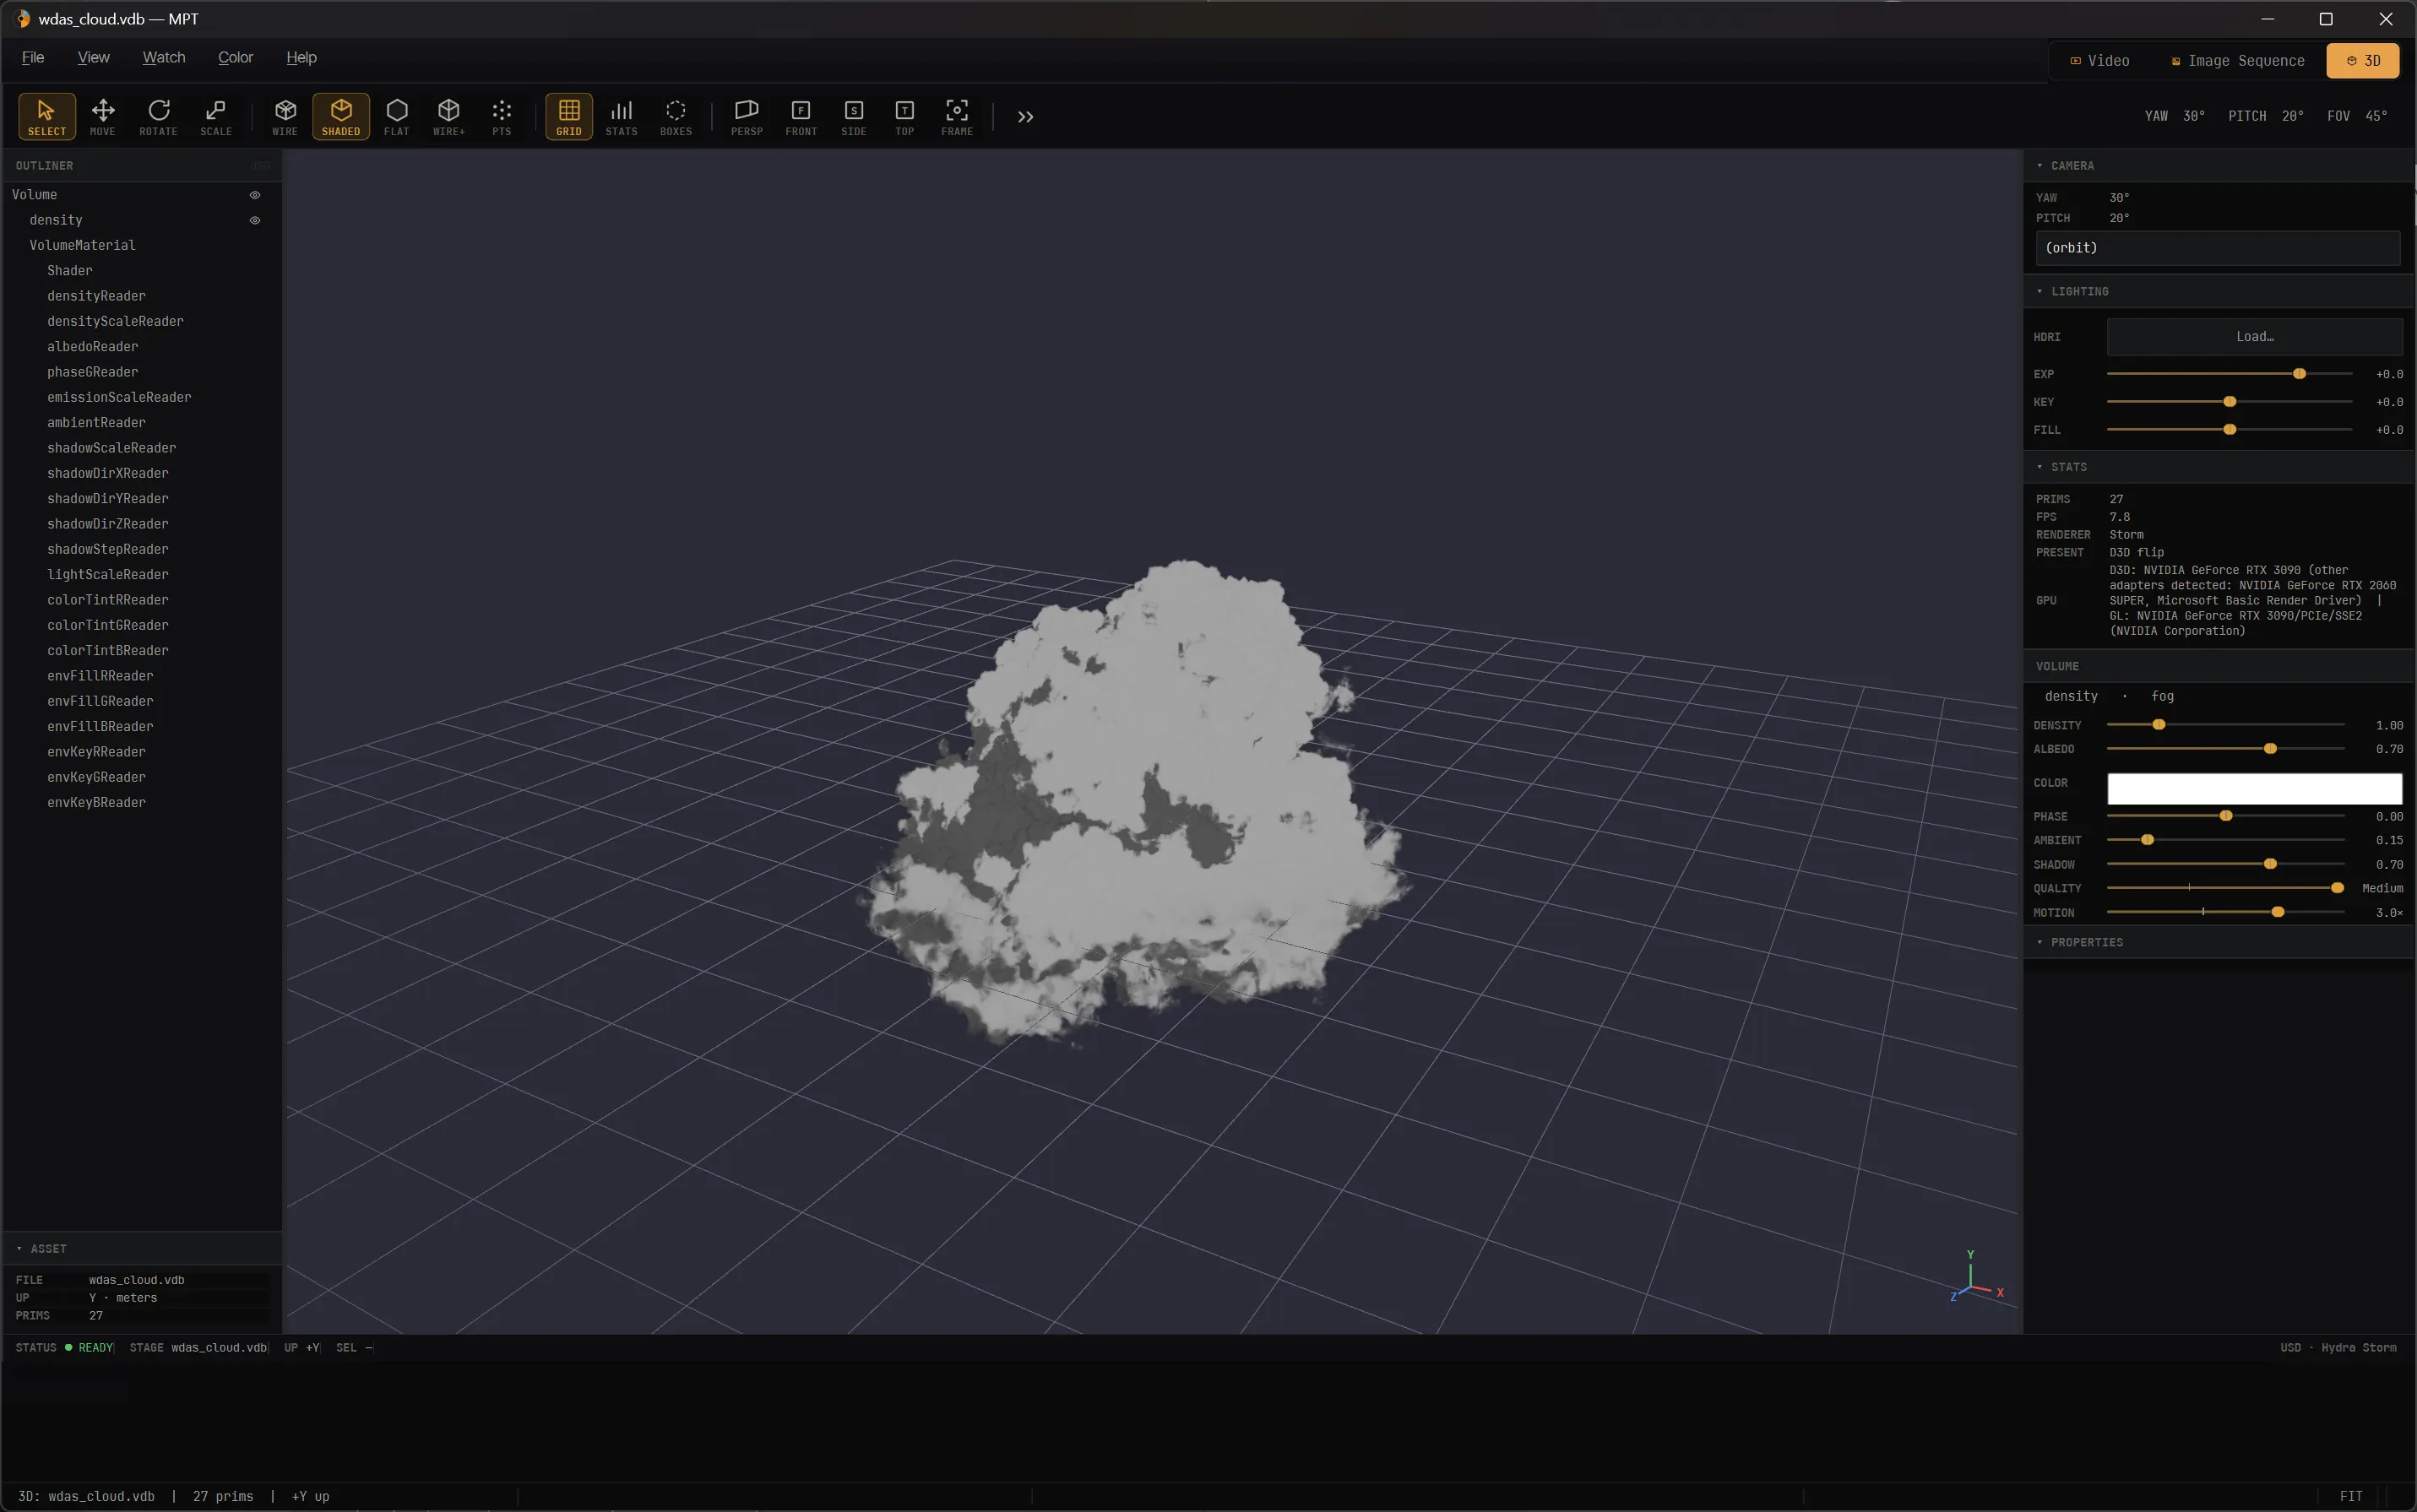Click the FIT zoom button
The image size is (2417, 1512).
[2351, 1496]
